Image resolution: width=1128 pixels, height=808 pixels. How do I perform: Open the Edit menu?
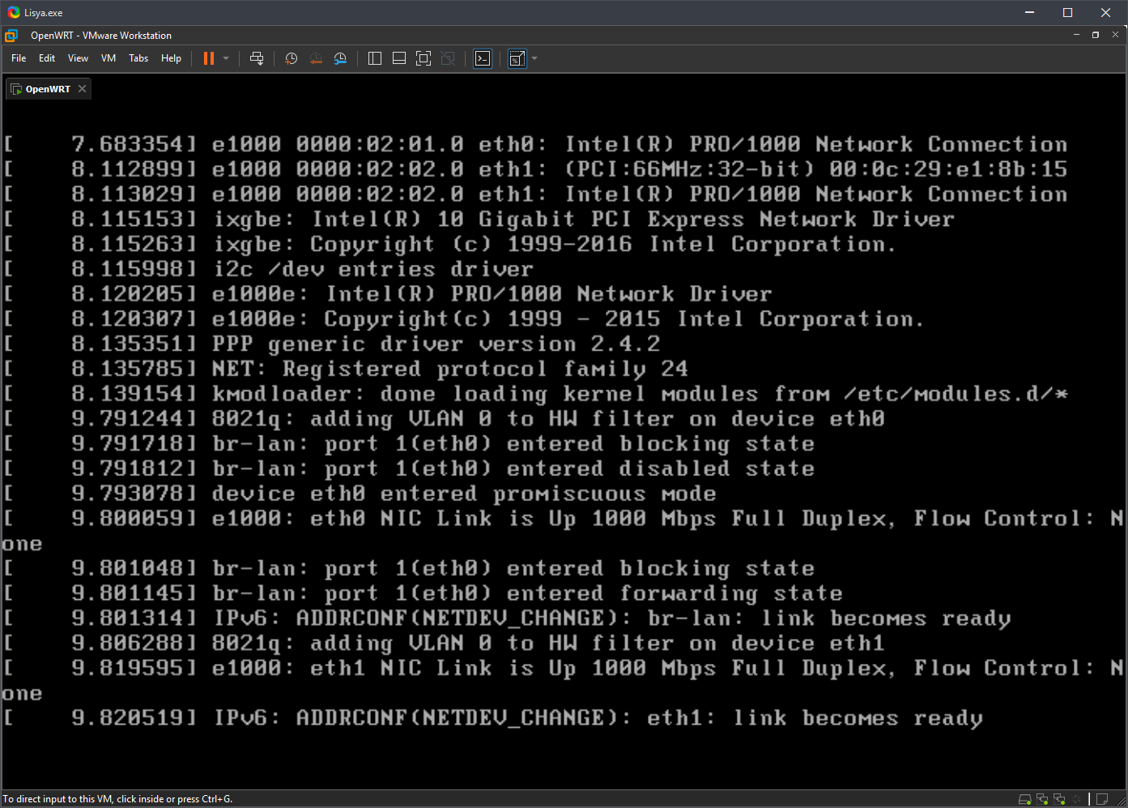coord(47,58)
